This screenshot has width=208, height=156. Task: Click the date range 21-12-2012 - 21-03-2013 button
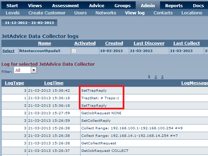point(29,23)
